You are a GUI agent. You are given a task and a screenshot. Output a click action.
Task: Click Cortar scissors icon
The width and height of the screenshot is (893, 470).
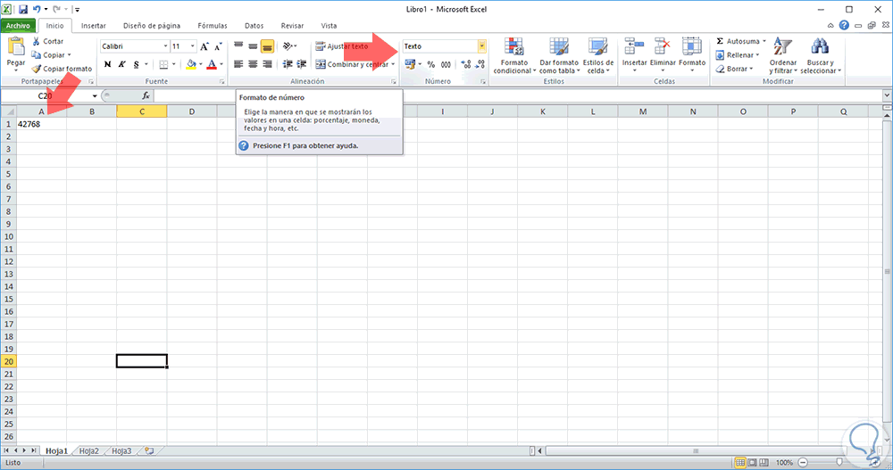tap(37, 41)
